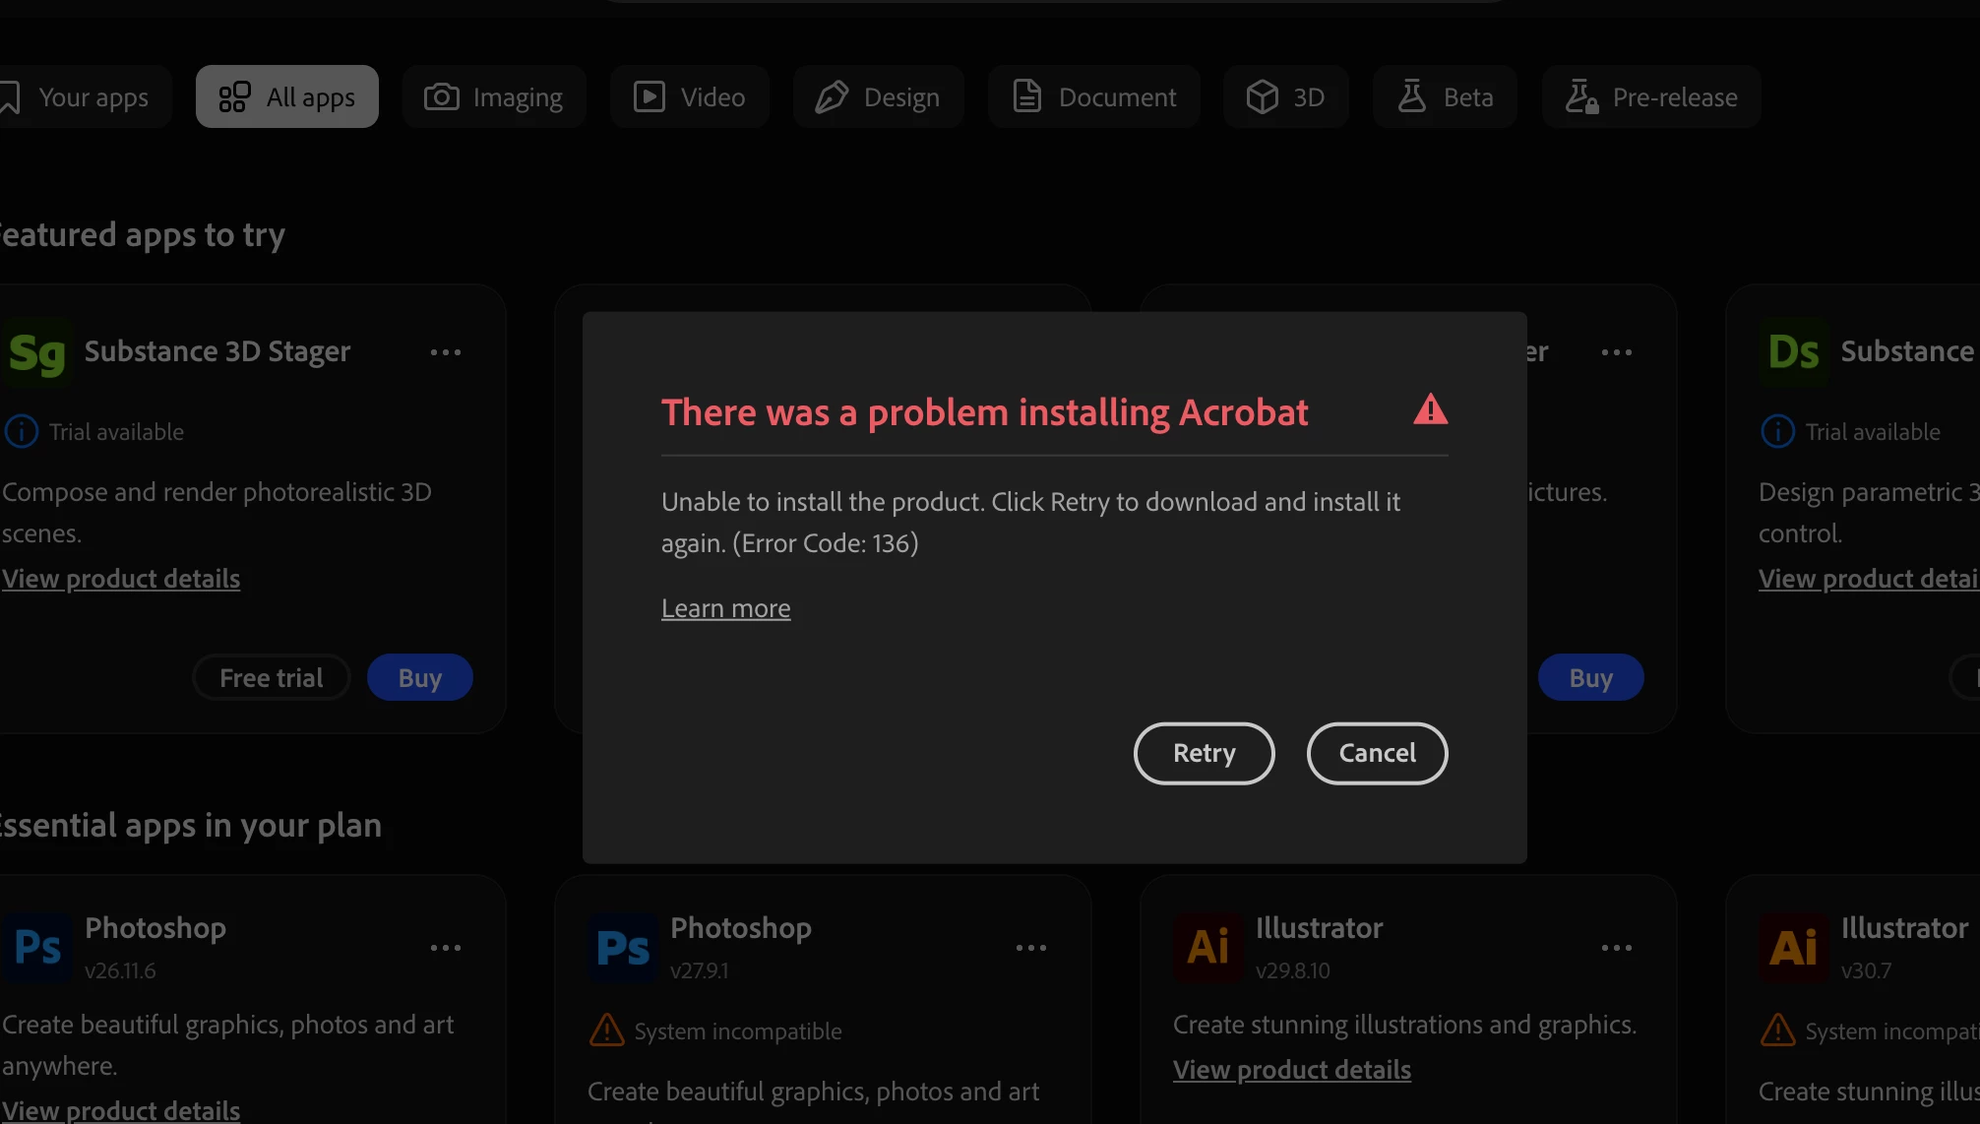This screenshot has width=1980, height=1124.
Task: Click the Substance 3D Stager title
Action: 217,351
